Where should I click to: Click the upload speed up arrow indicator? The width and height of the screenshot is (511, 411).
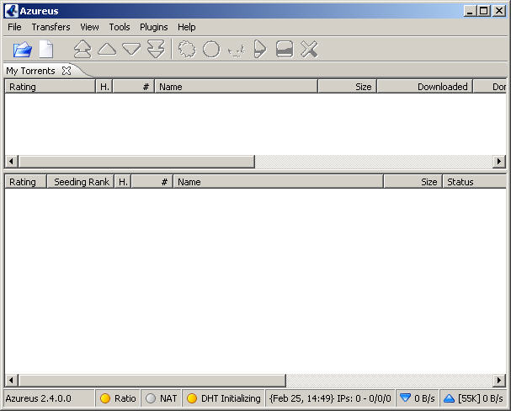point(449,398)
